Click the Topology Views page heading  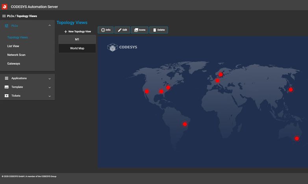tap(72, 22)
